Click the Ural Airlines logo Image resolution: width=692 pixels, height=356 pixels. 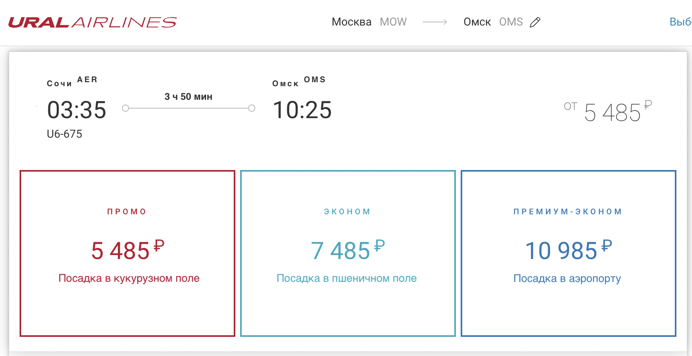point(93,22)
